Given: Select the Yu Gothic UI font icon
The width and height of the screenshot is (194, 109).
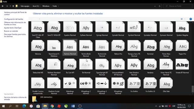Looking at the screenshot, I should (x=150, y=83).
